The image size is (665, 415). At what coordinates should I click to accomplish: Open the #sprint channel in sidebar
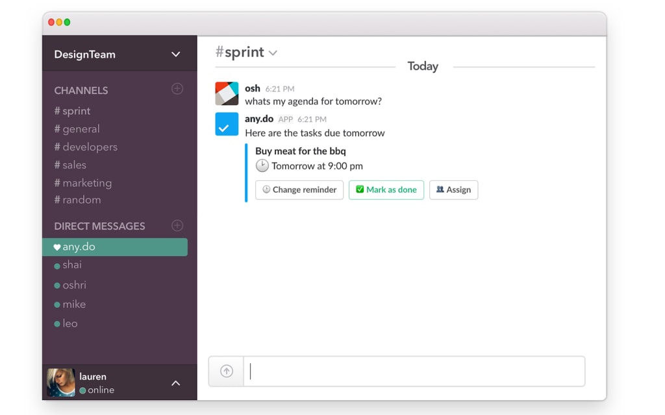point(72,111)
